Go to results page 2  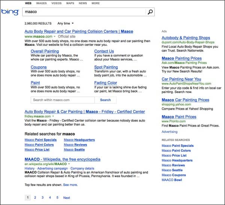click(35, 197)
